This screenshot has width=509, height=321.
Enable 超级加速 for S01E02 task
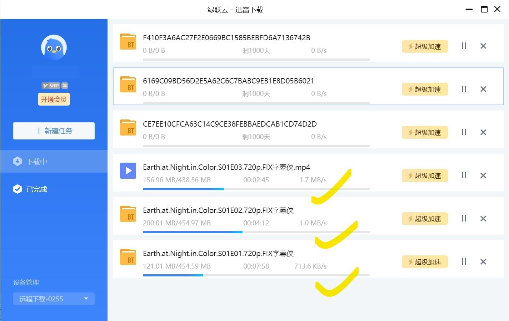(x=425, y=219)
